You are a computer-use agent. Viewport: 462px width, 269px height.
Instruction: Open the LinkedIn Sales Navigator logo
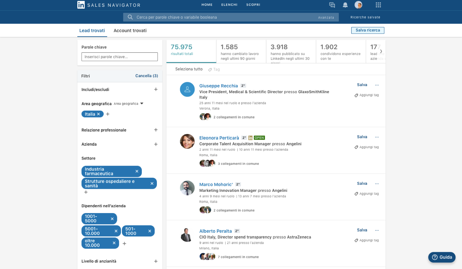[109, 5]
